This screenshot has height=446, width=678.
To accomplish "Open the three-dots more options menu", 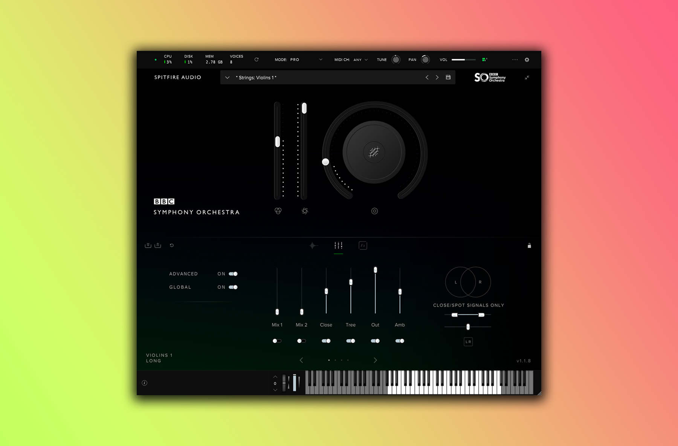I will click(515, 60).
